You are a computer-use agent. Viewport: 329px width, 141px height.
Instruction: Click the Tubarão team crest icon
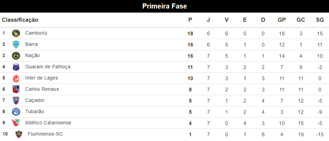click(x=16, y=112)
